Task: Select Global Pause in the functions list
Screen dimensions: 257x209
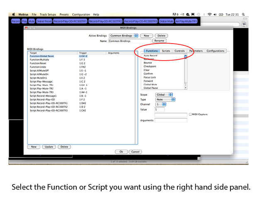Action: [x=164, y=88]
